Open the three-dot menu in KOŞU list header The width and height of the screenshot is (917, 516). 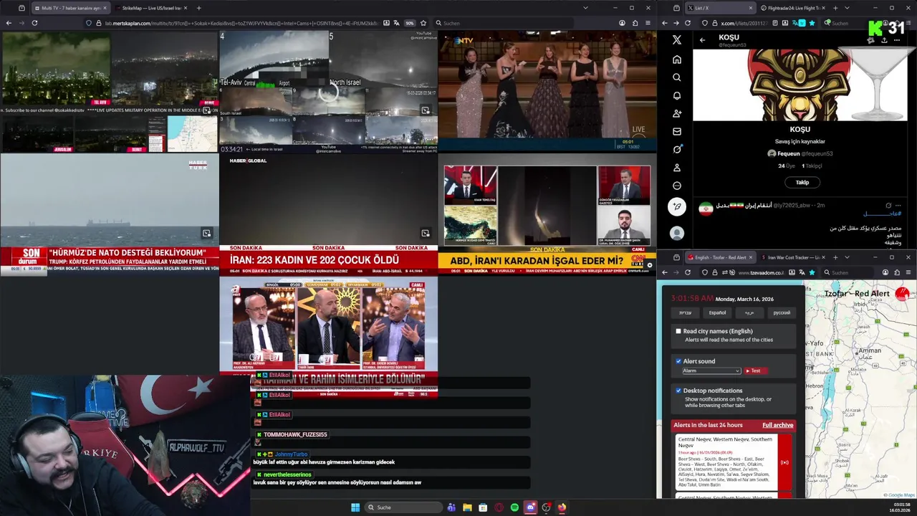coord(896,40)
